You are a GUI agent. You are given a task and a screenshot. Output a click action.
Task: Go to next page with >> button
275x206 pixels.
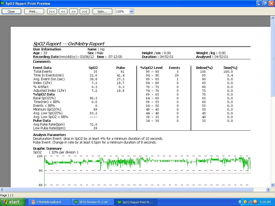74,12
